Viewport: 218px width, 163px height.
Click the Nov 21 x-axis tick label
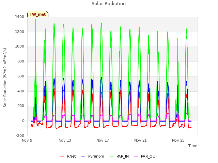[x=140, y=140]
